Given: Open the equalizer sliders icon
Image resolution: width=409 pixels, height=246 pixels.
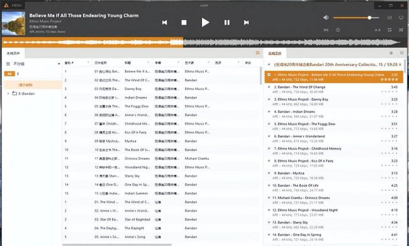Looking at the screenshot, I should pos(389,18).
